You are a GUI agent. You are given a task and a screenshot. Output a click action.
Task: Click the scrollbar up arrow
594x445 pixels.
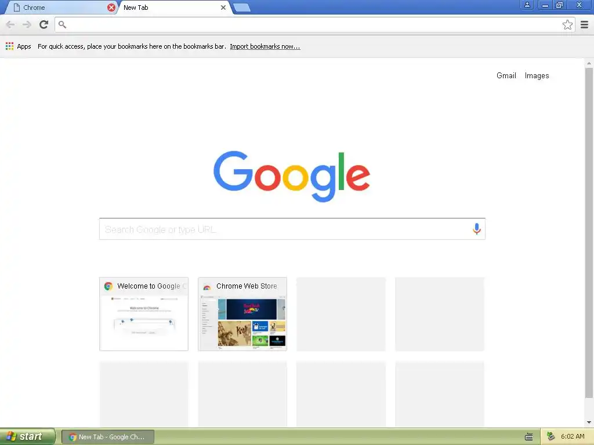point(589,63)
